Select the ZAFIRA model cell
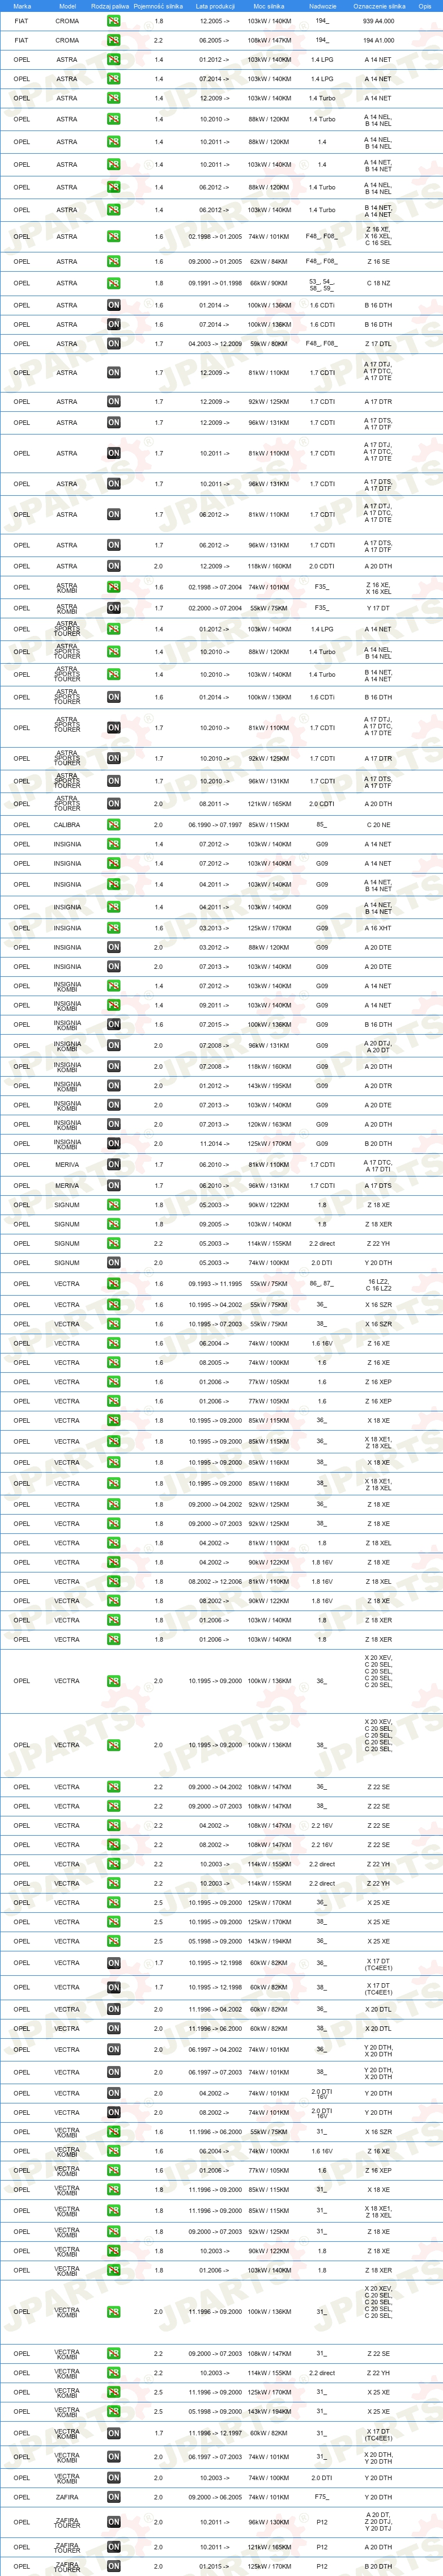Viewport: 443px width, 2576px height. [x=67, y=2497]
